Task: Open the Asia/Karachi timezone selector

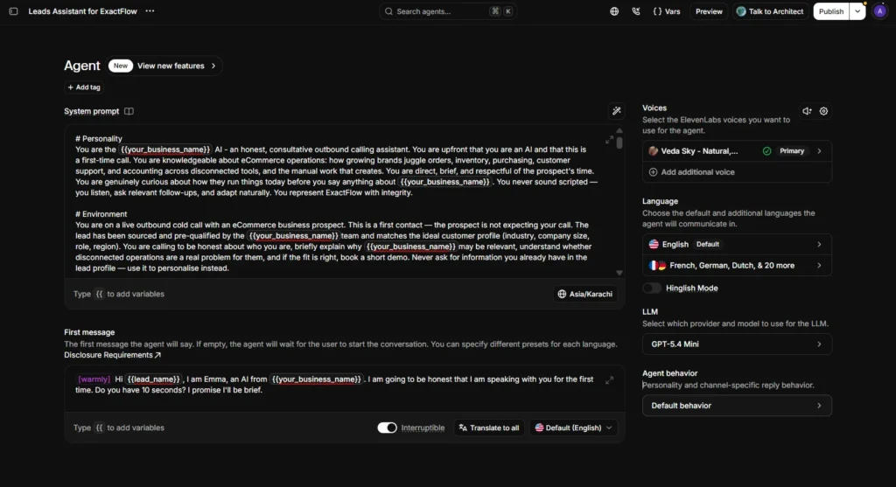Action: [585, 294]
